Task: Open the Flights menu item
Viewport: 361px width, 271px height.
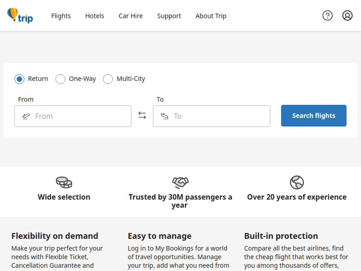Action: [x=61, y=16]
